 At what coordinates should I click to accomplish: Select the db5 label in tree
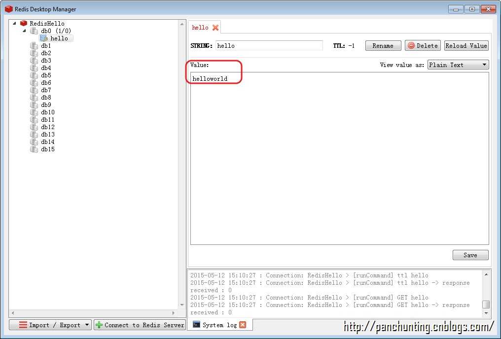pos(46,75)
